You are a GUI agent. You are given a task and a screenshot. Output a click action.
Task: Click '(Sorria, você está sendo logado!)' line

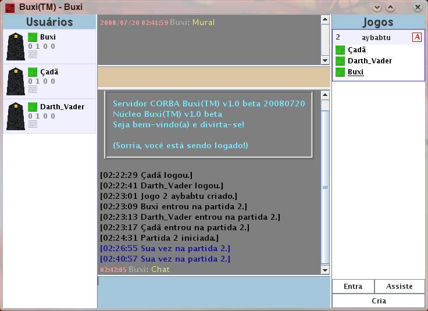[x=180, y=145]
